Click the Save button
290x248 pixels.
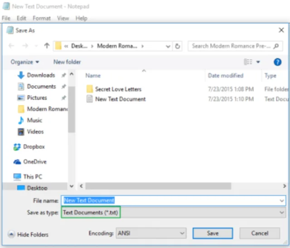213,233
